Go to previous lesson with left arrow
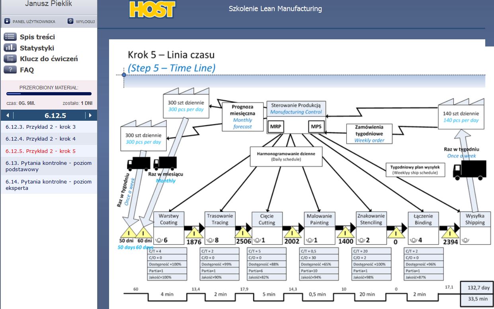The image size is (494, 309). click(7, 116)
